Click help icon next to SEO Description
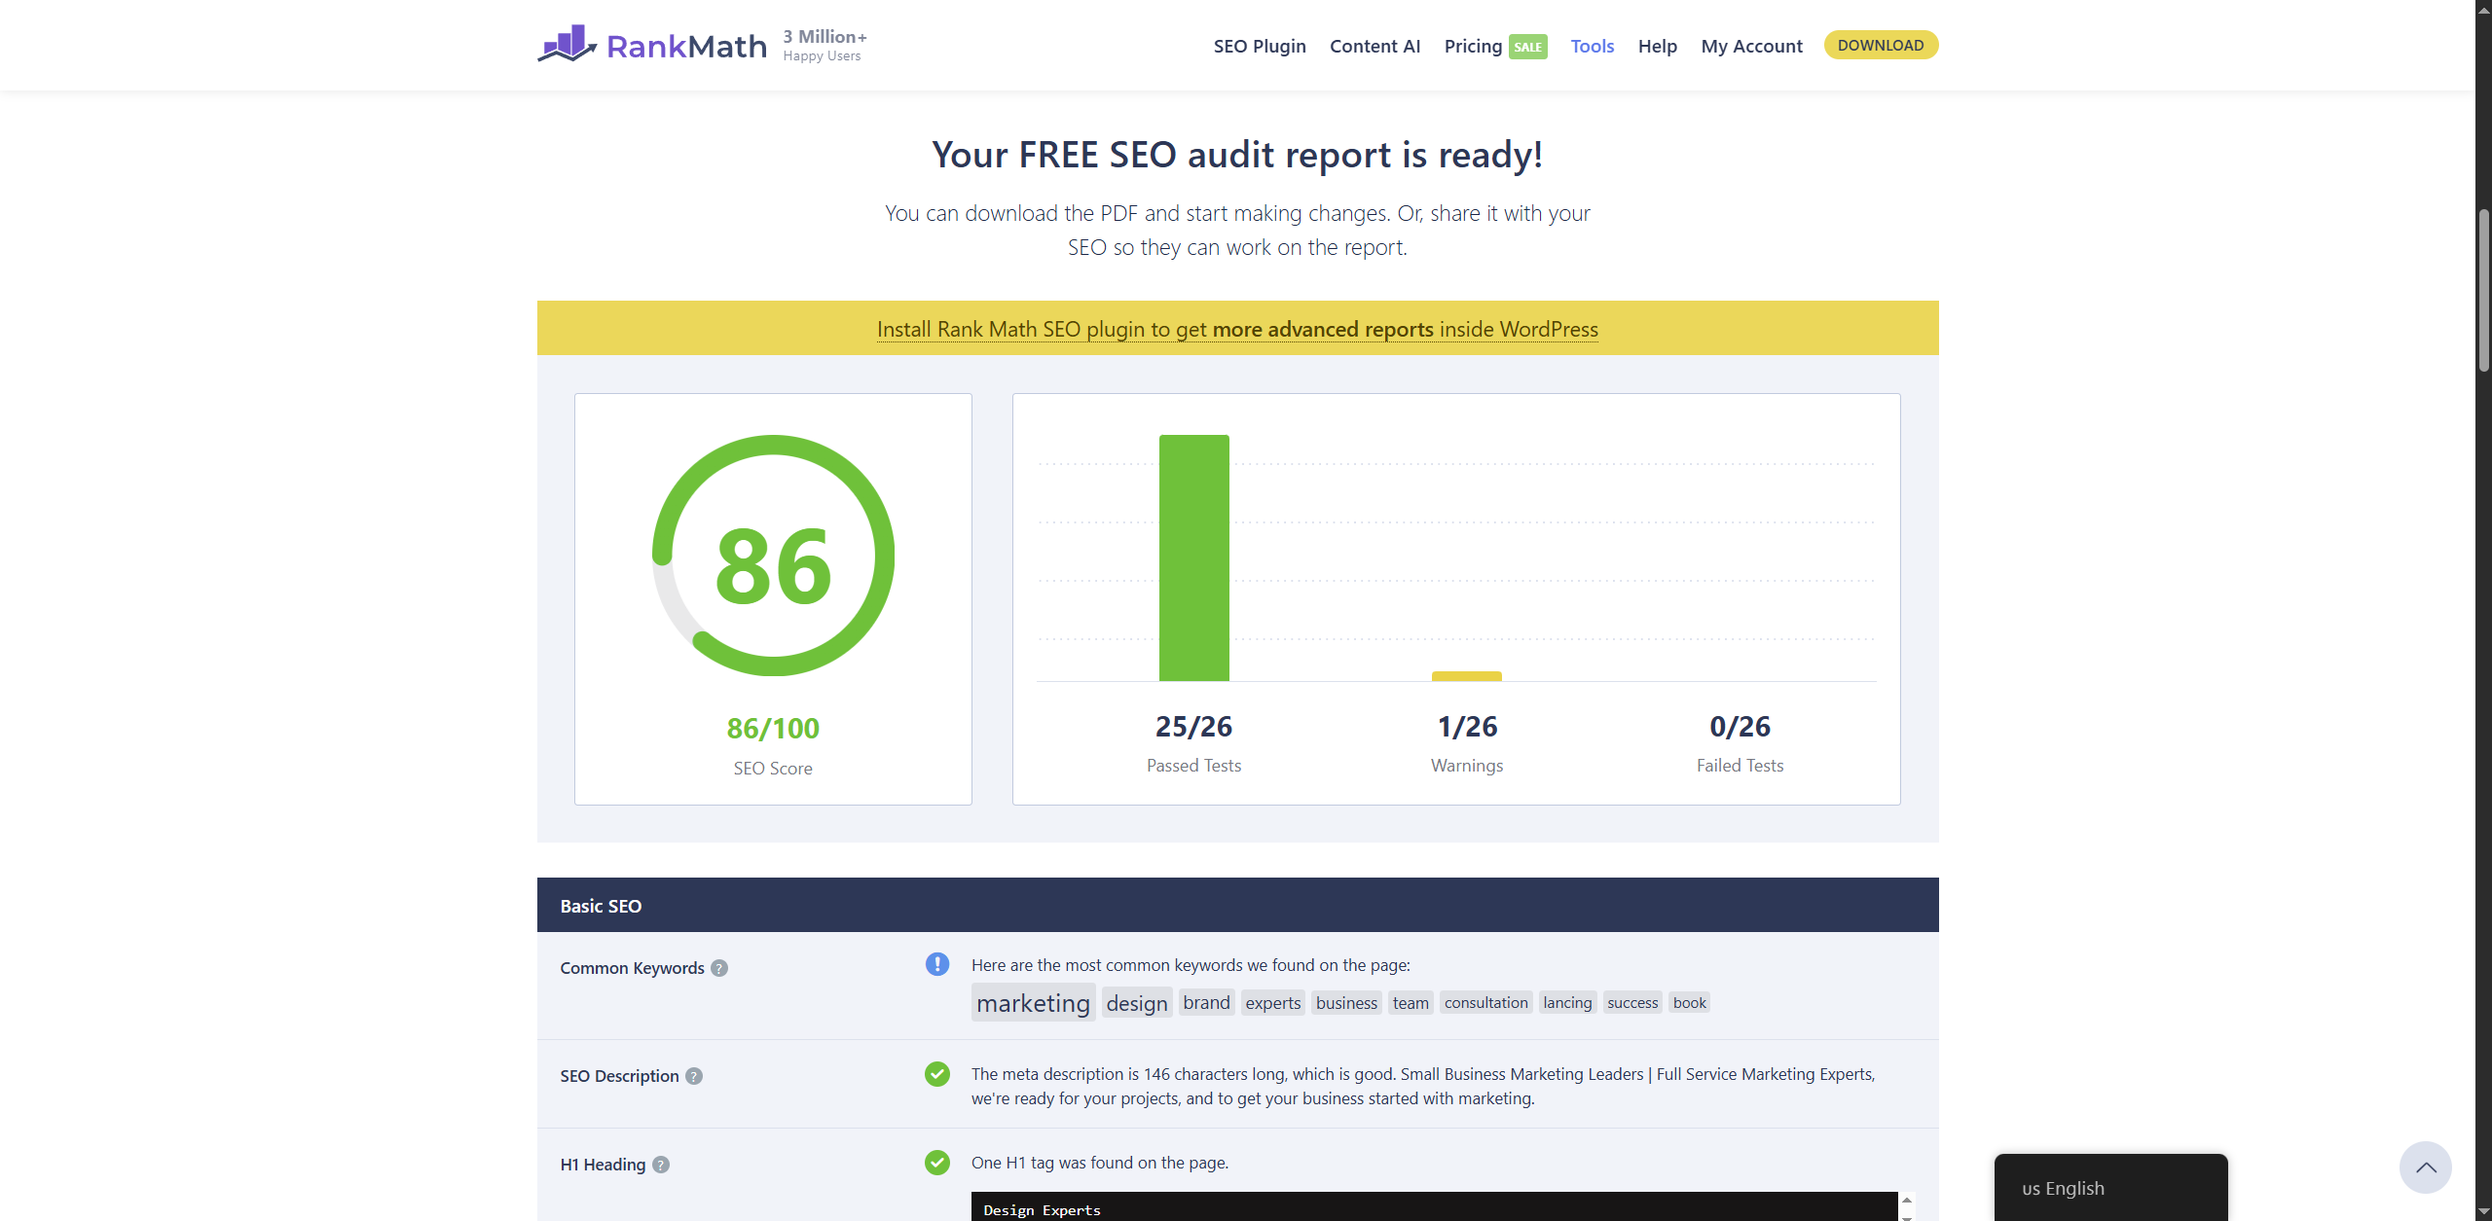Image resolution: width=2492 pixels, height=1221 pixels. pos(694,1076)
